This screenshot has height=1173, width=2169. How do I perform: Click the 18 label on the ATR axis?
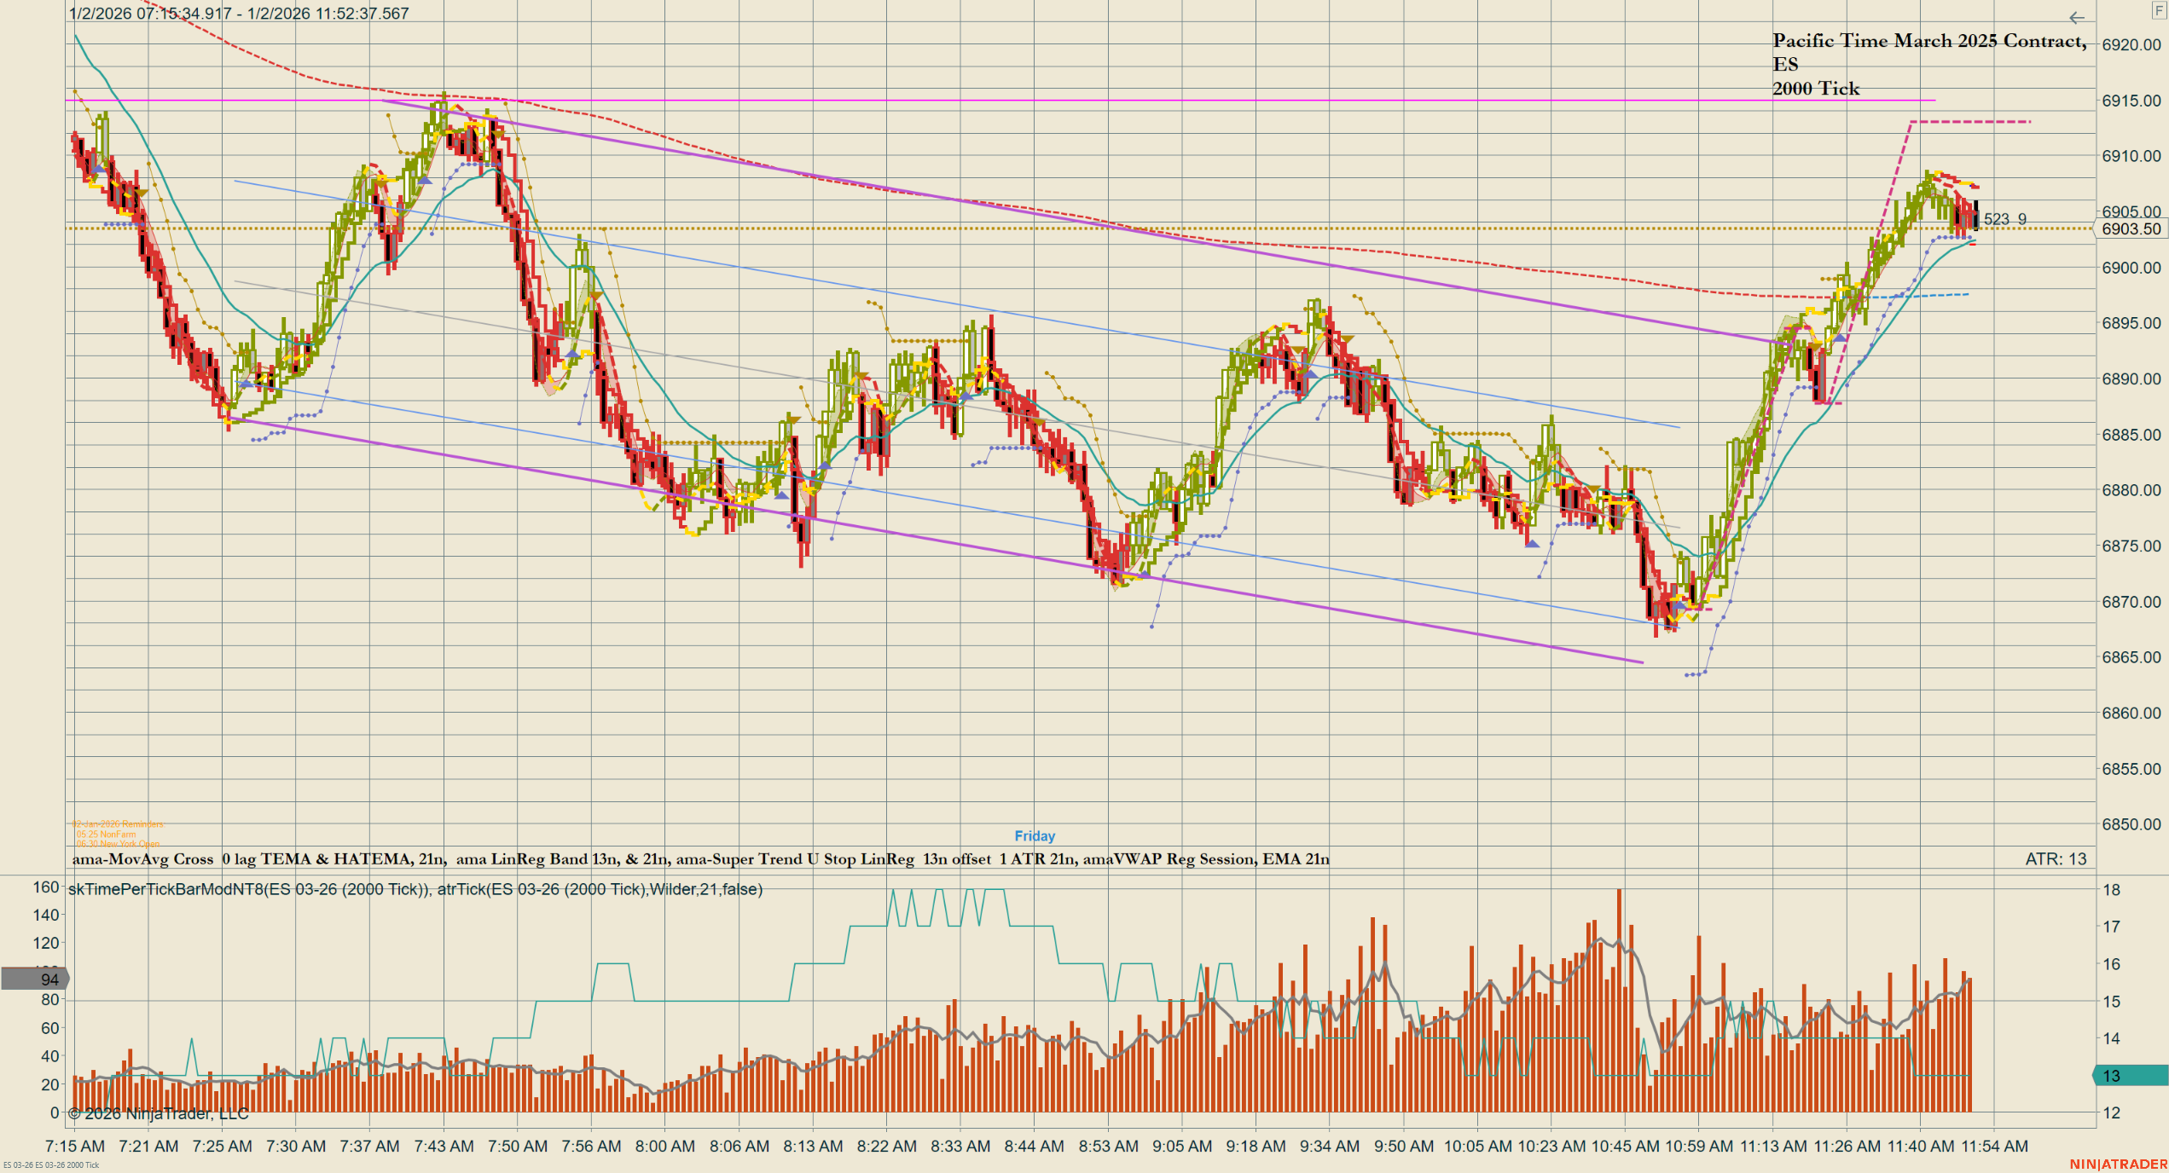click(2112, 890)
